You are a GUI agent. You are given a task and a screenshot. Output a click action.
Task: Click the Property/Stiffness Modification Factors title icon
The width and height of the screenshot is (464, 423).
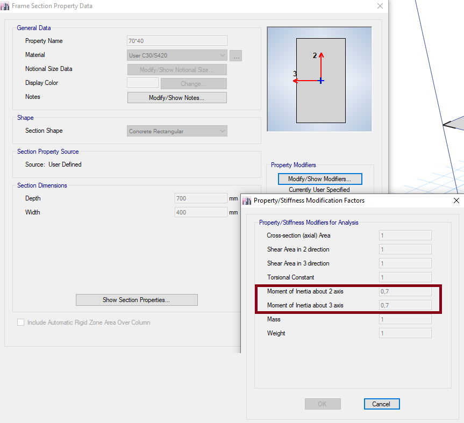247,200
